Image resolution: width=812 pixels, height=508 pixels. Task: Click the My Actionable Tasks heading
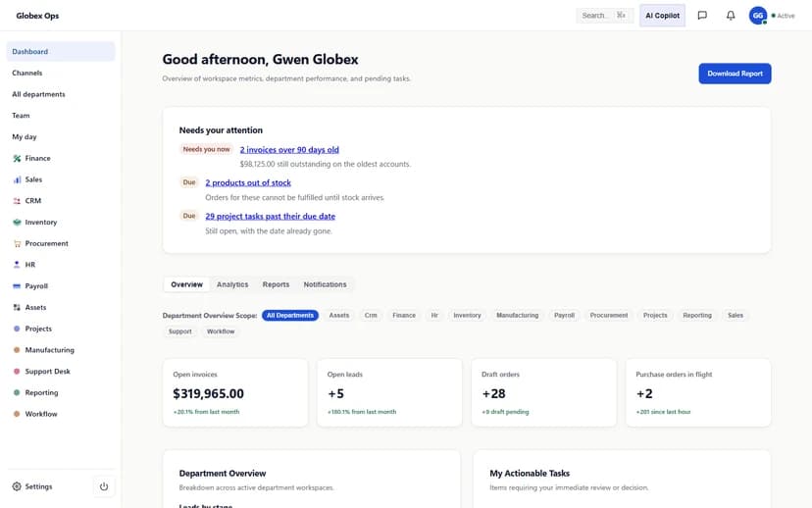tap(530, 474)
